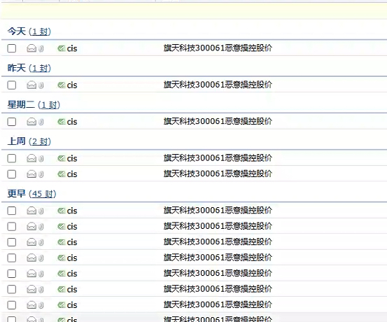The height and width of the screenshot is (322, 387).
Task: Collapse the 上周 group header
Action: point(17,141)
